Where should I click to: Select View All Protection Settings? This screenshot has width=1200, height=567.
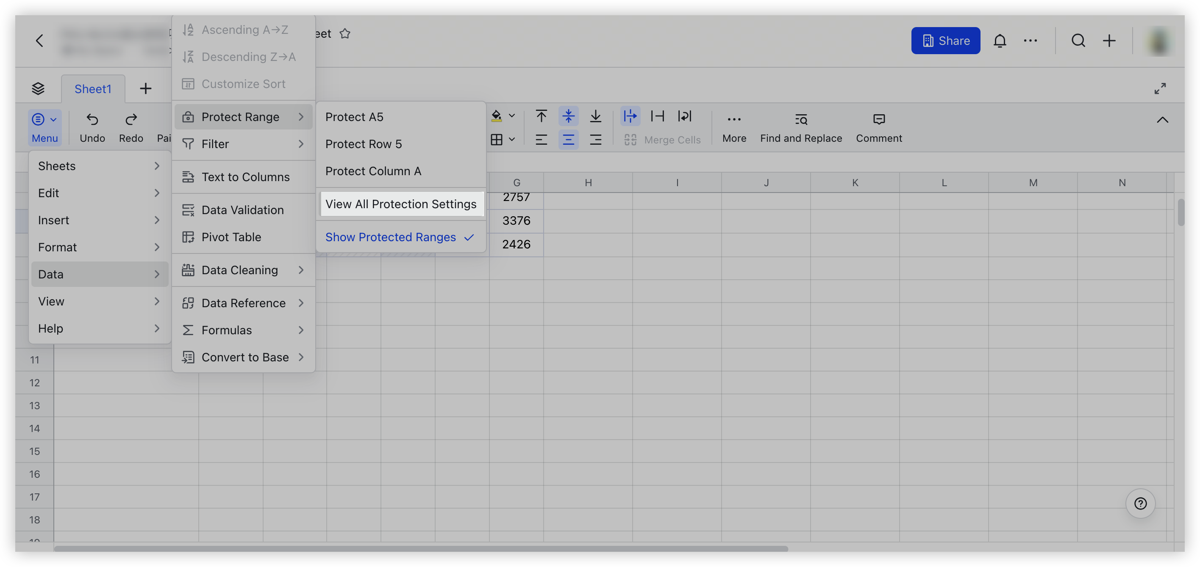pos(401,204)
